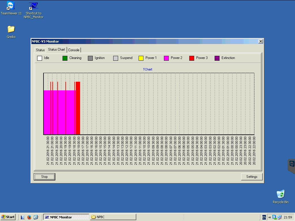Image resolution: width=295 pixels, height=221 pixels.
Task: Click the Idle legend swatch
Action: tap(39, 58)
